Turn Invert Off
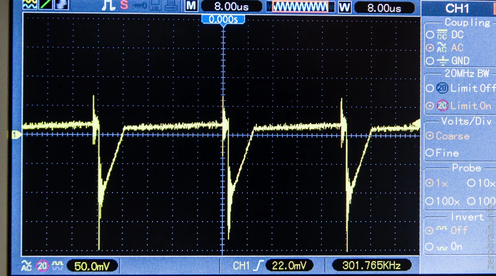The image size is (496, 276). pos(430,230)
